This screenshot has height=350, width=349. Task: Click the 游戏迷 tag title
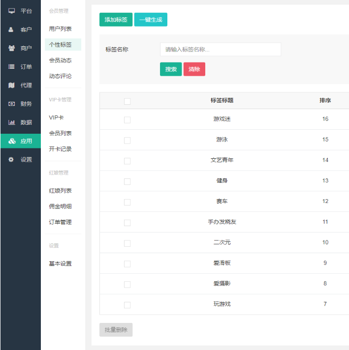click(x=222, y=119)
